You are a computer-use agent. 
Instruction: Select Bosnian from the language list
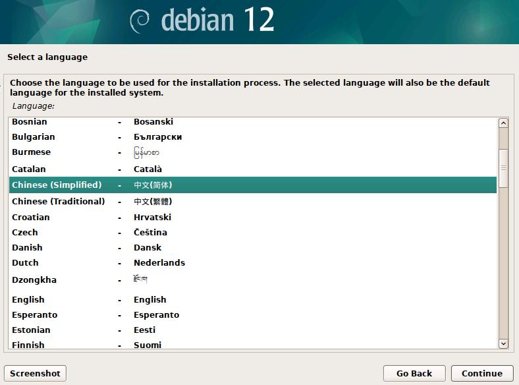tap(252, 121)
